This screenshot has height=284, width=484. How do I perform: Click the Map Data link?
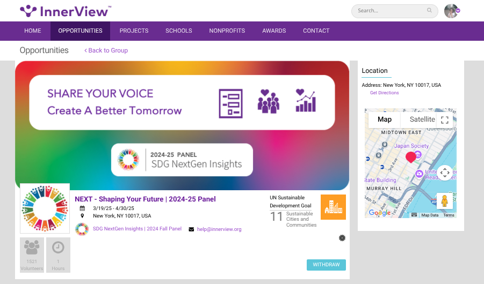pos(430,215)
